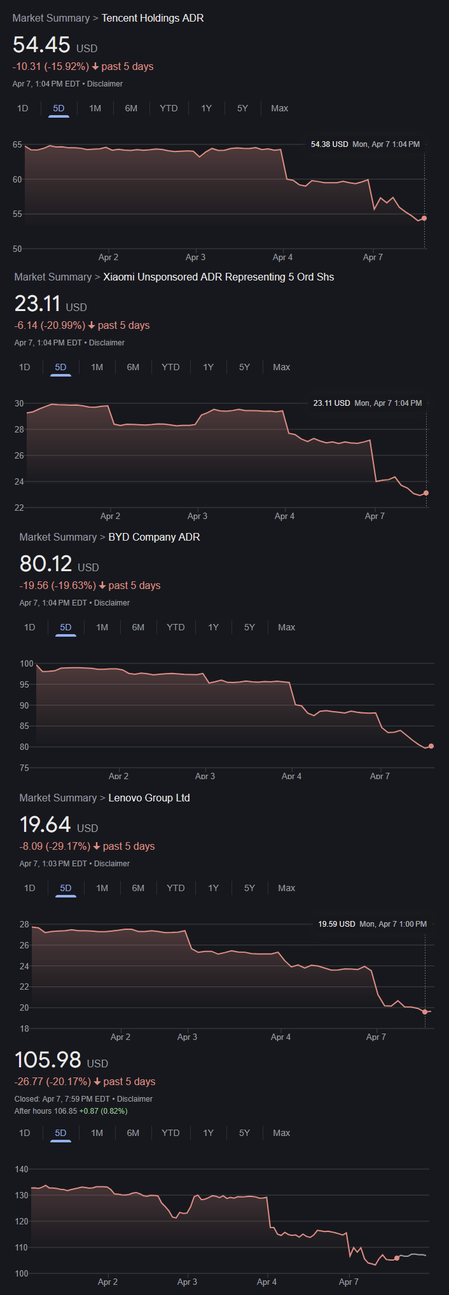Open Market Summary link above Xiaomi ADR

53,277
